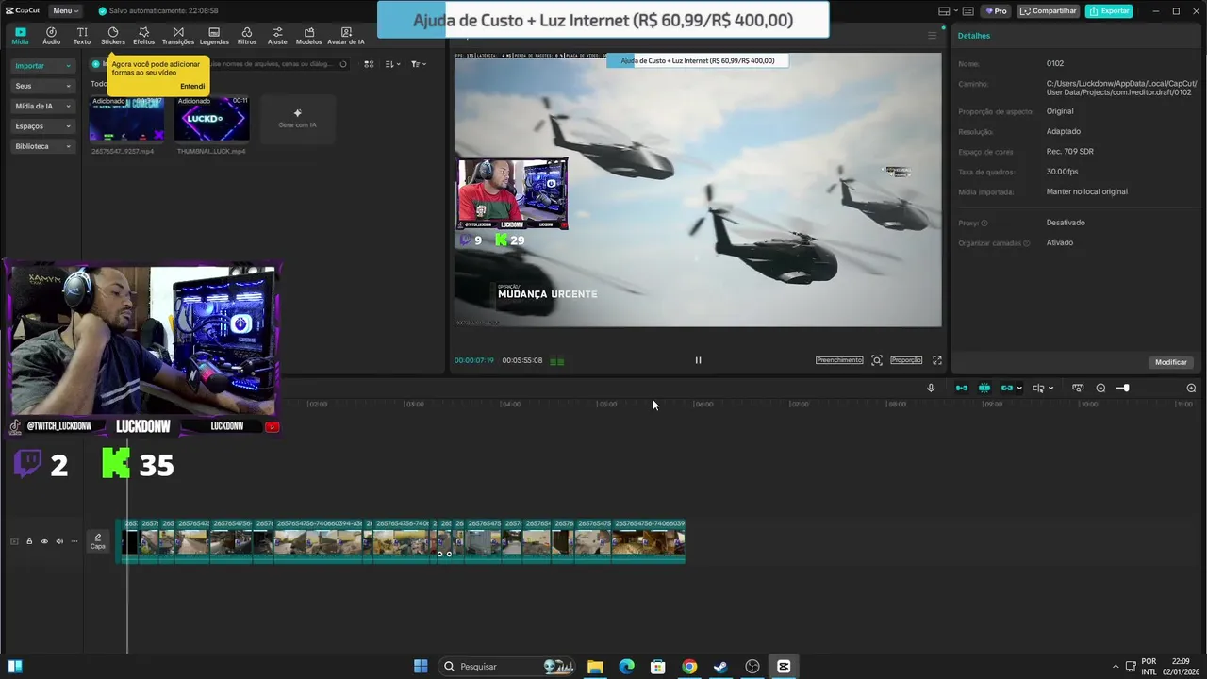
Task: Click the track collapse icon
Action: (14, 541)
